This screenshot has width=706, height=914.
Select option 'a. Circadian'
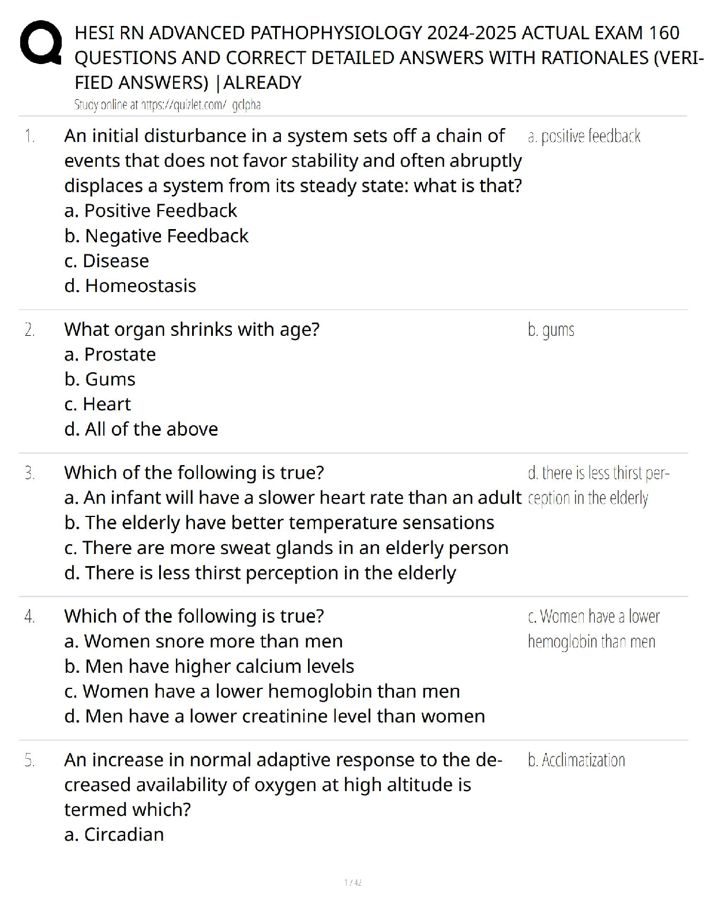[114, 834]
